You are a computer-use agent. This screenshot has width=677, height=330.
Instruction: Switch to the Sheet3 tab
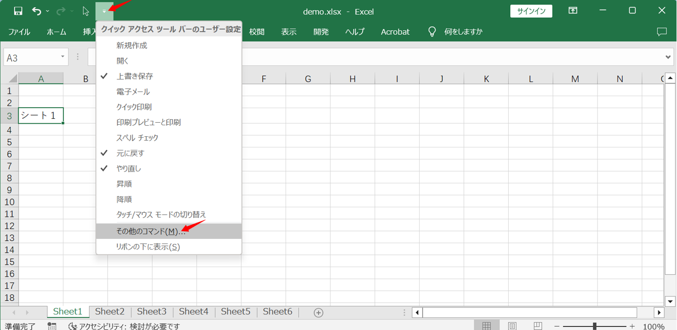click(x=152, y=312)
